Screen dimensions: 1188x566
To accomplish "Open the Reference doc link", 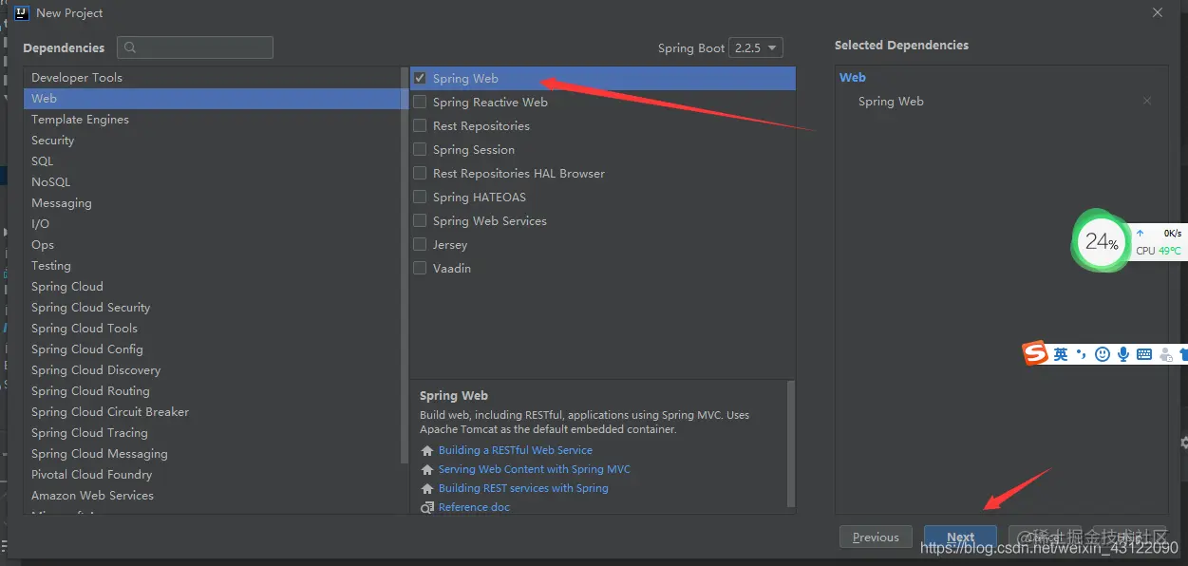I will click(x=474, y=507).
